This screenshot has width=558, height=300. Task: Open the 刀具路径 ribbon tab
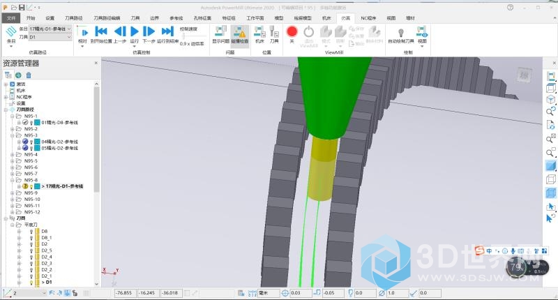[x=74, y=18]
